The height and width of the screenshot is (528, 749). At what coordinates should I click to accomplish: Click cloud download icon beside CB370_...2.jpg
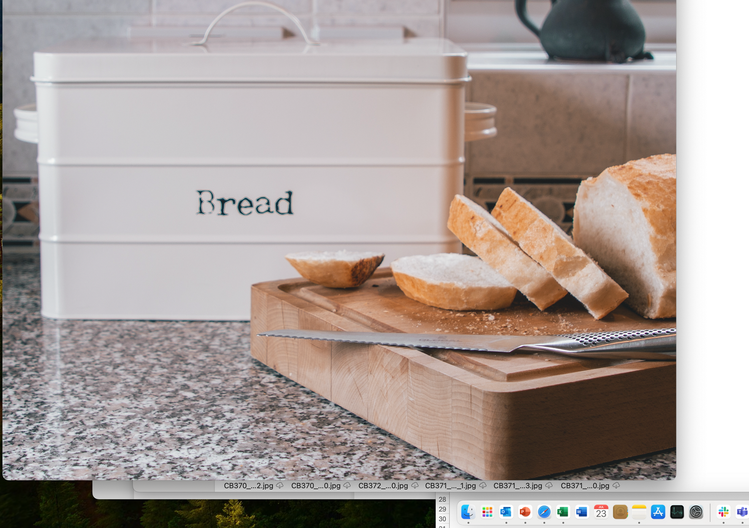(280, 486)
